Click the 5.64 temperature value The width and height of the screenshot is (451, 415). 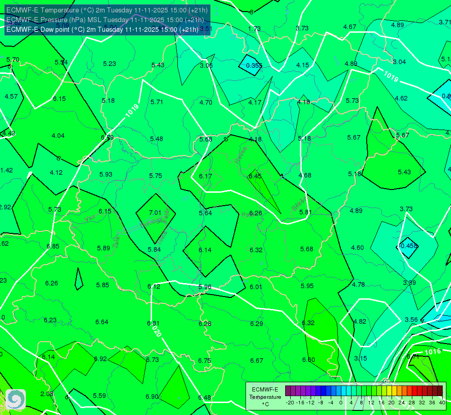[205, 213]
